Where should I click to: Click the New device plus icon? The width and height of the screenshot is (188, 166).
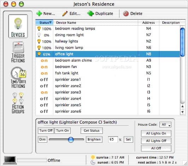tap(39, 13)
